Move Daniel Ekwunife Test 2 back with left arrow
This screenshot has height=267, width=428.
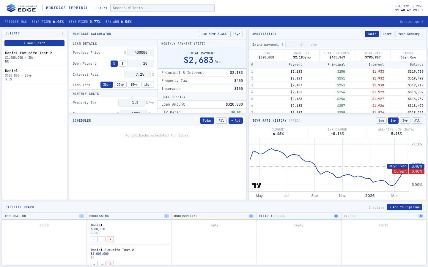[94, 264]
